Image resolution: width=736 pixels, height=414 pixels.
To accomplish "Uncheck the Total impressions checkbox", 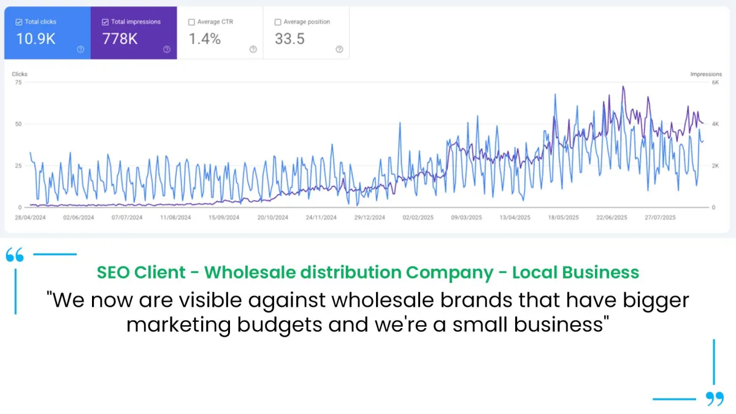I will point(105,22).
